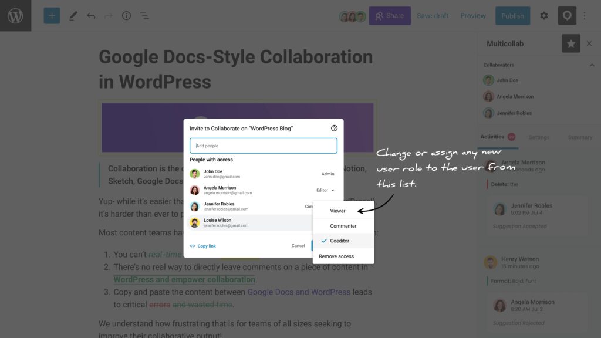
Task: Select the Tools pencil icon
Action: (73, 16)
